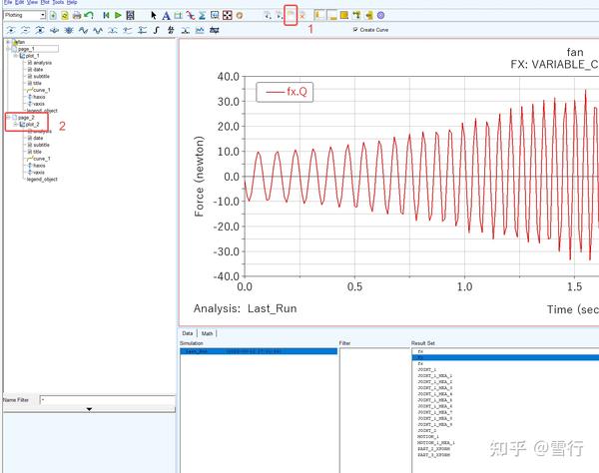Collapse the plot_1 tree node
The image size is (599, 473).
click(16, 56)
